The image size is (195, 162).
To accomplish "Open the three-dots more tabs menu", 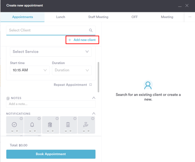I will tap(190, 17).
